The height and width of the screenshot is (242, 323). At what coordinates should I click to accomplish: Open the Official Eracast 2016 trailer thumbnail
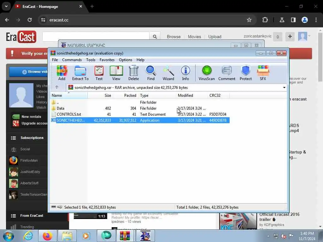coord(238,221)
